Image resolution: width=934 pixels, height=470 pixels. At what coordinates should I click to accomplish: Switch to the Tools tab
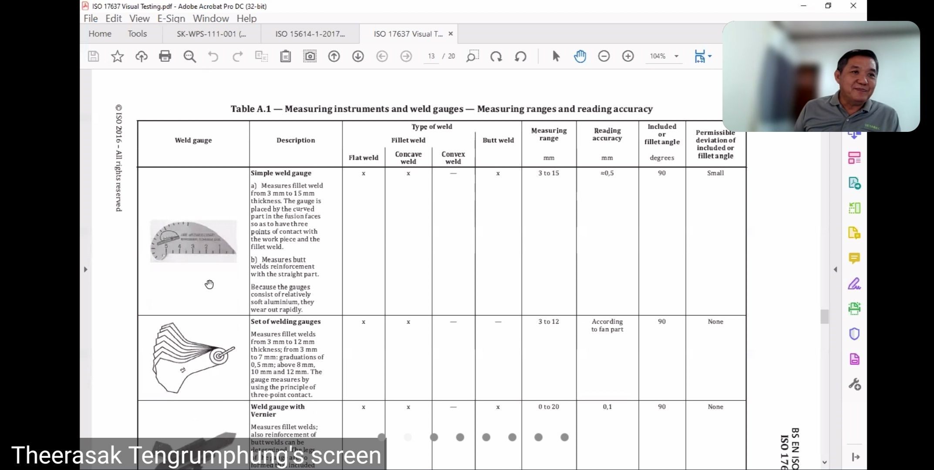coord(137,34)
